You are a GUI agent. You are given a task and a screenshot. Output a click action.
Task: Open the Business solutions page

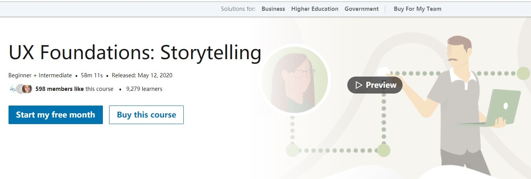273,9
